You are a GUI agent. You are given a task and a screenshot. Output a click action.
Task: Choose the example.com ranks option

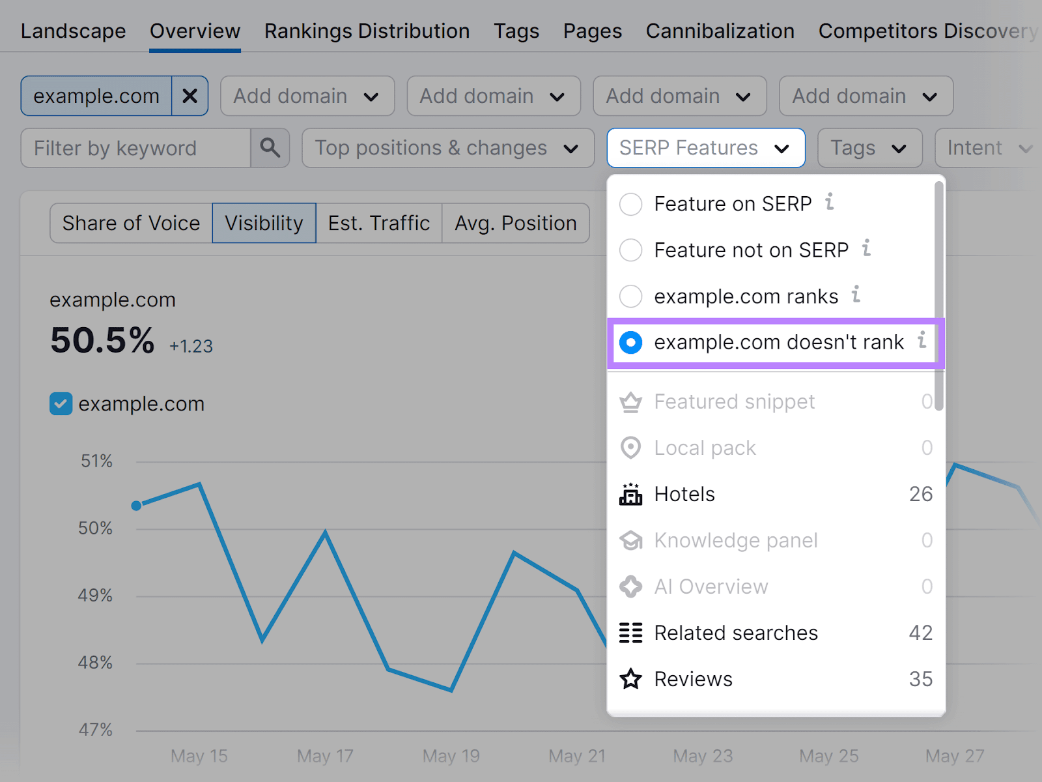746,297
